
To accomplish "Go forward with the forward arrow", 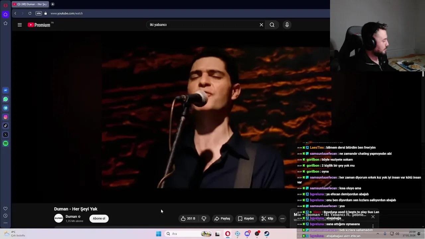I will coord(23,13).
